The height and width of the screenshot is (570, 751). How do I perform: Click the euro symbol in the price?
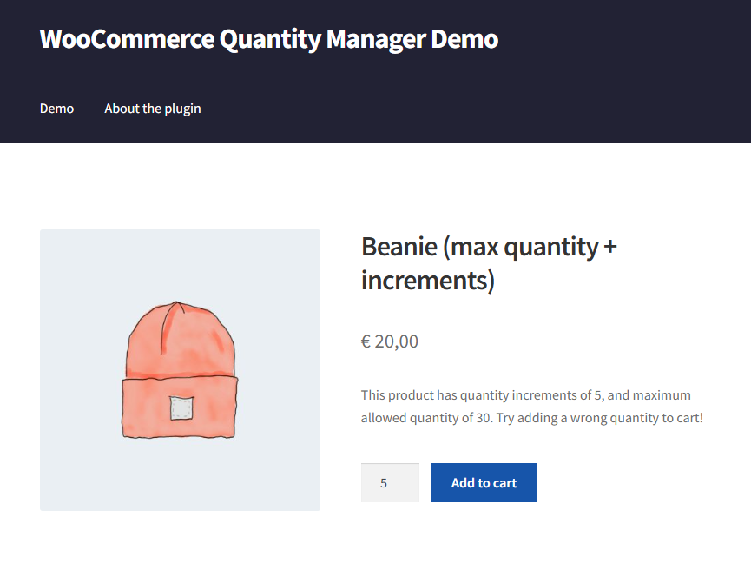pos(366,341)
